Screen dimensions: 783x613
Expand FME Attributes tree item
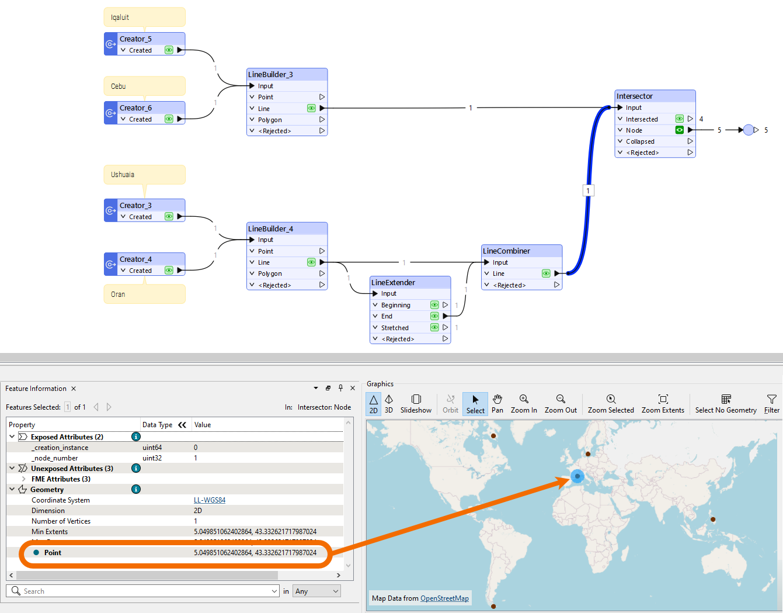pos(23,479)
